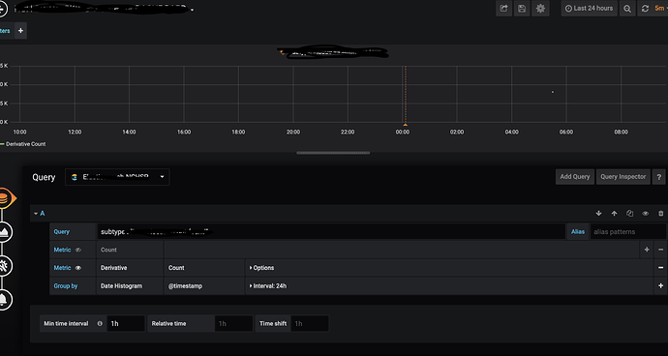Screen dimensions: 668x356
Task: Add metric with plus on Count row
Action: click(647, 250)
